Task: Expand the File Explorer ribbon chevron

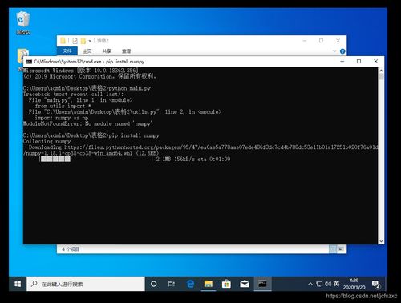Action: pos(334,51)
